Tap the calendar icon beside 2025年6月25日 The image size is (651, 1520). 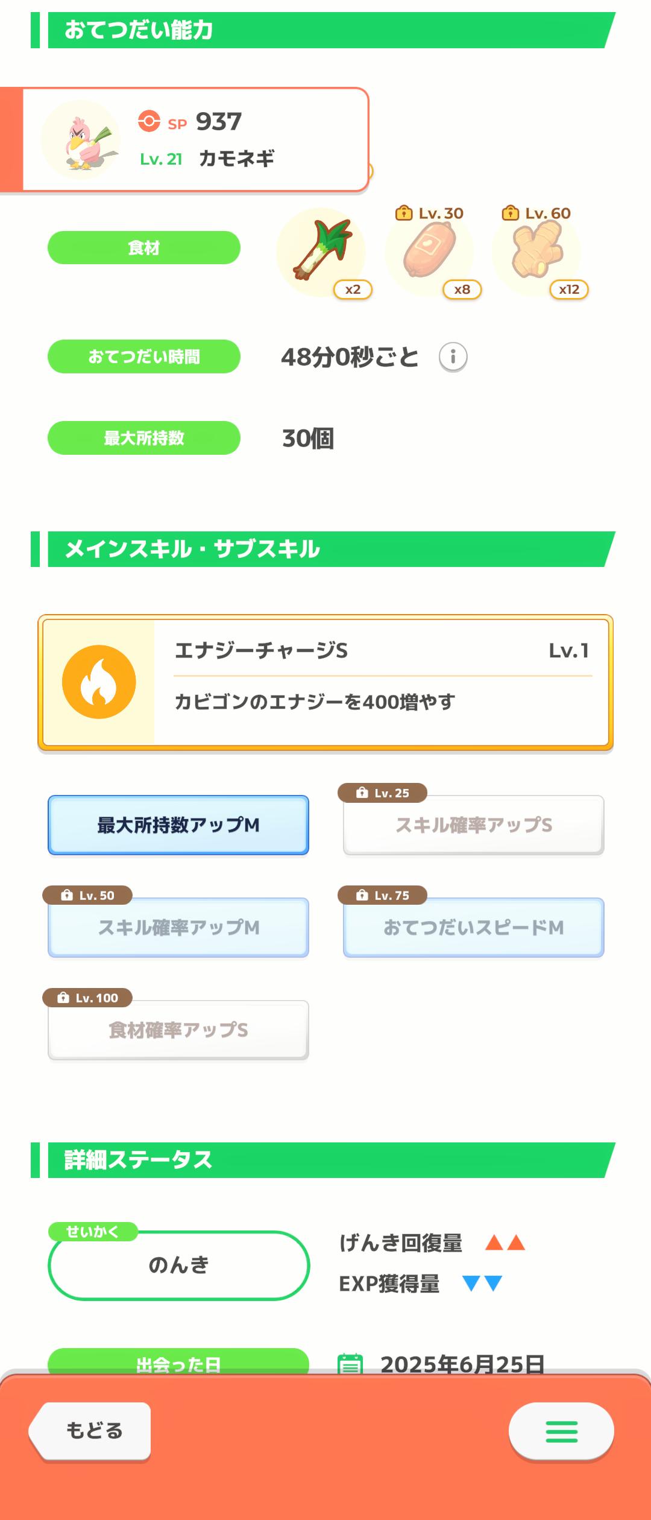350,1364
